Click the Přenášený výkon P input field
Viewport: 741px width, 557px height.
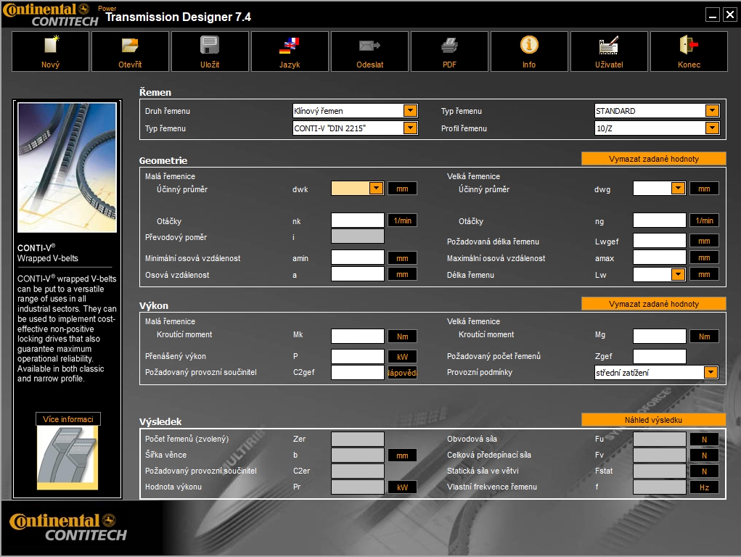pyautogui.click(x=357, y=357)
